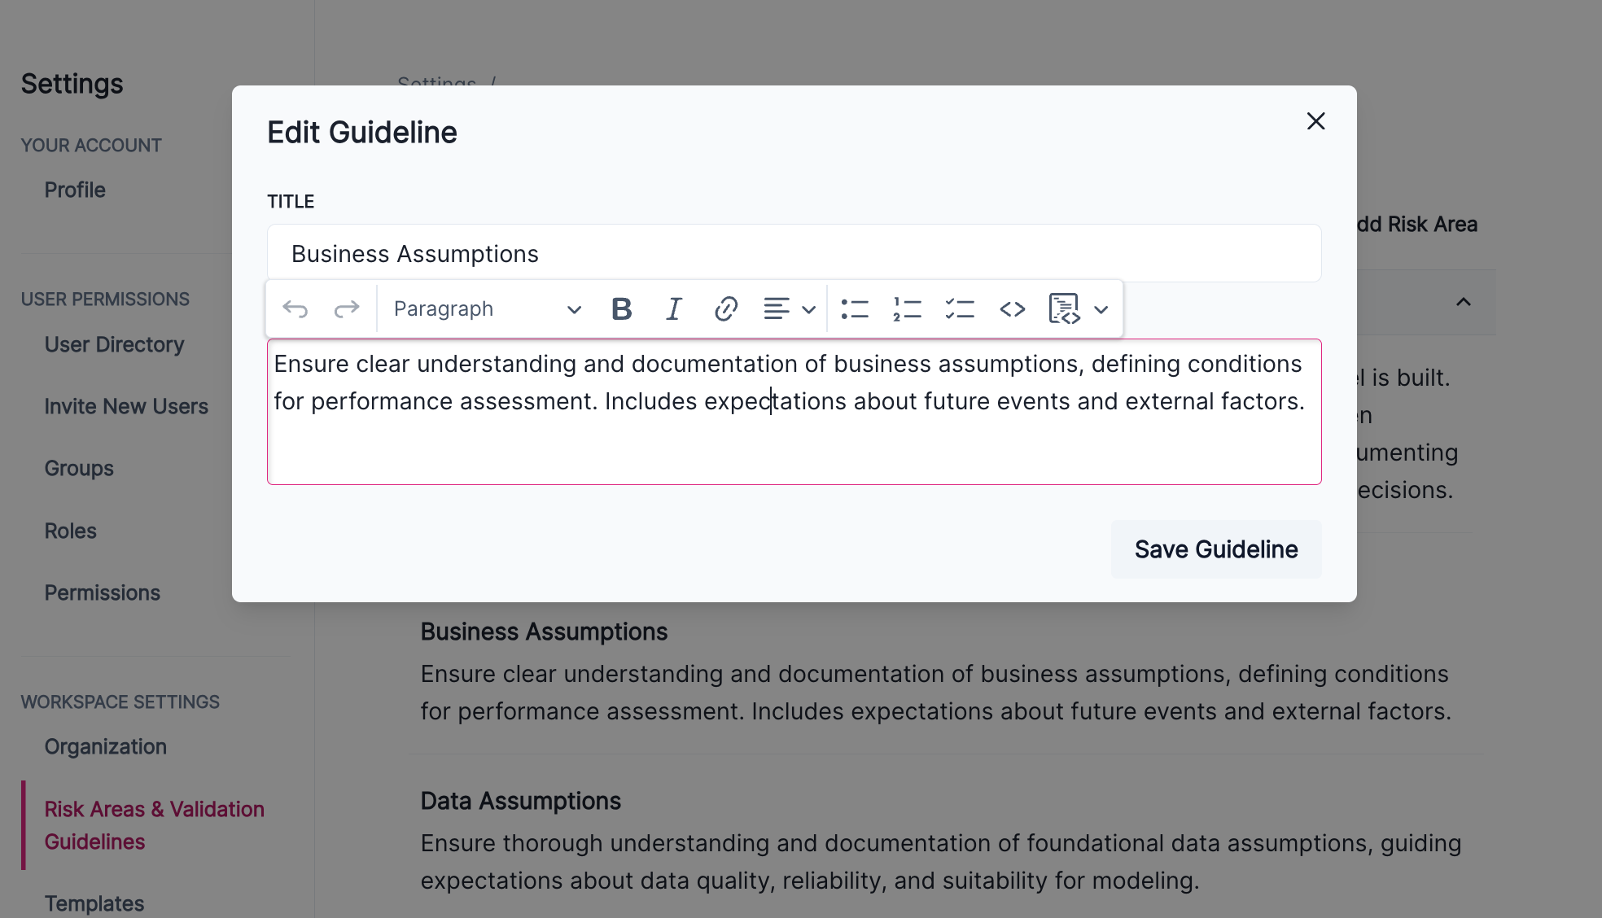Insert a bulleted list
This screenshot has width=1602, height=918.
(856, 308)
